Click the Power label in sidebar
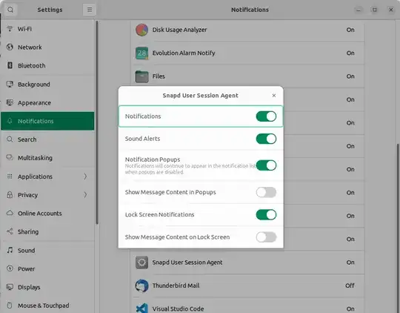Screen dimensions: 400x313 [x=26, y=268]
